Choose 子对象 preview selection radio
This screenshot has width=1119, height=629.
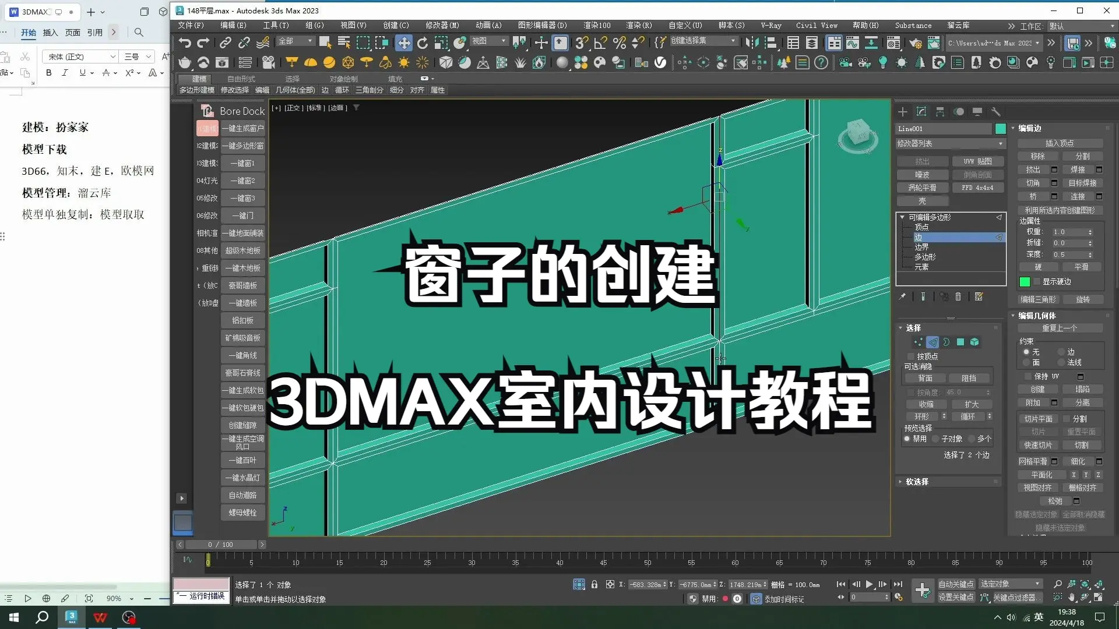(x=935, y=439)
